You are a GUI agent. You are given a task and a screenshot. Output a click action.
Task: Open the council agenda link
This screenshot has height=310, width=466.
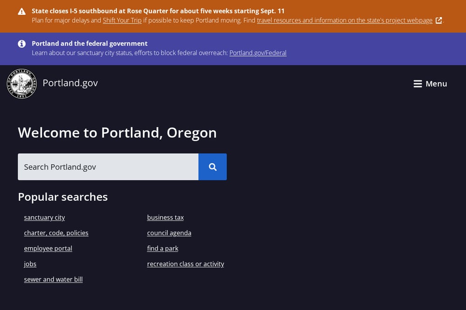click(169, 233)
